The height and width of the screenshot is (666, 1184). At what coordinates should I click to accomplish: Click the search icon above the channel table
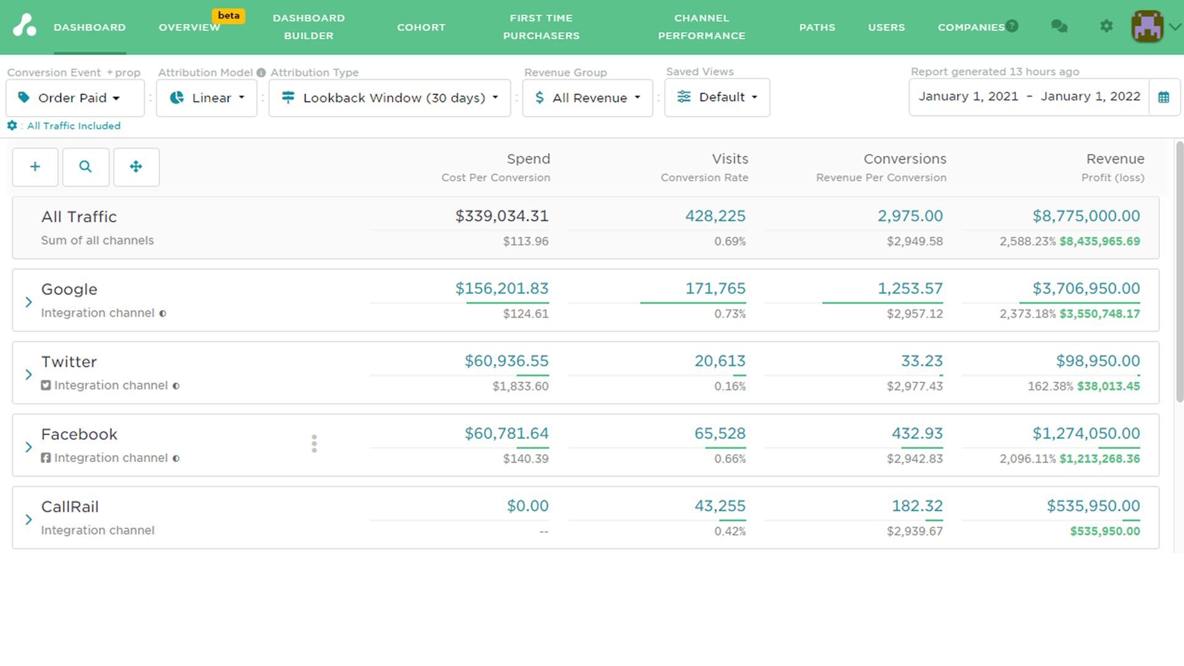pos(86,167)
